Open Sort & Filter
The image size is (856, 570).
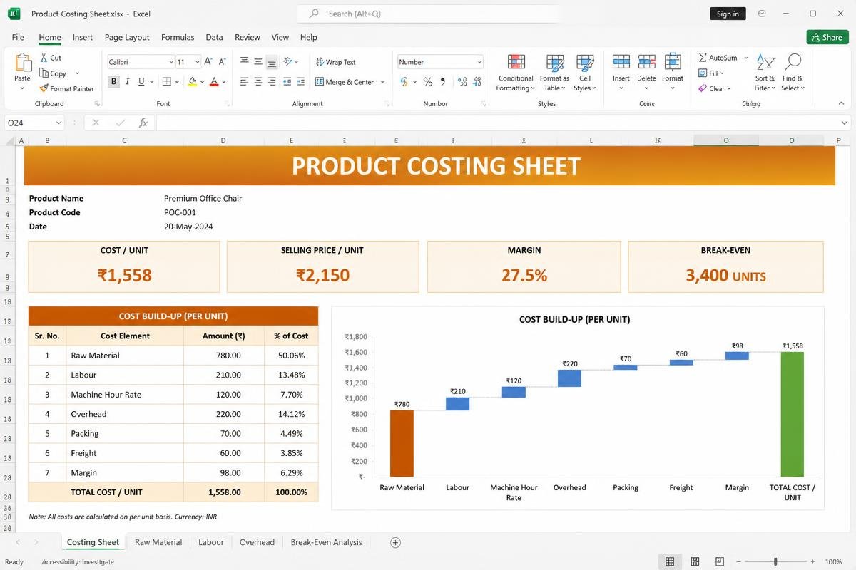click(765, 73)
